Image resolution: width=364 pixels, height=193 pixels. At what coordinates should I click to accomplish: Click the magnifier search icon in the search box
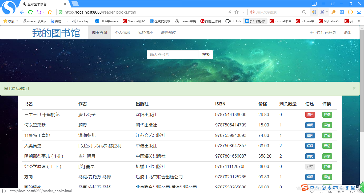(x=304, y=12)
